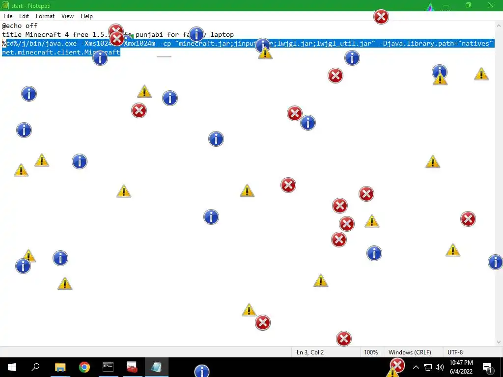Open the red toolbox app on taskbar
This screenshot has width=503, height=377.
coord(132,367)
